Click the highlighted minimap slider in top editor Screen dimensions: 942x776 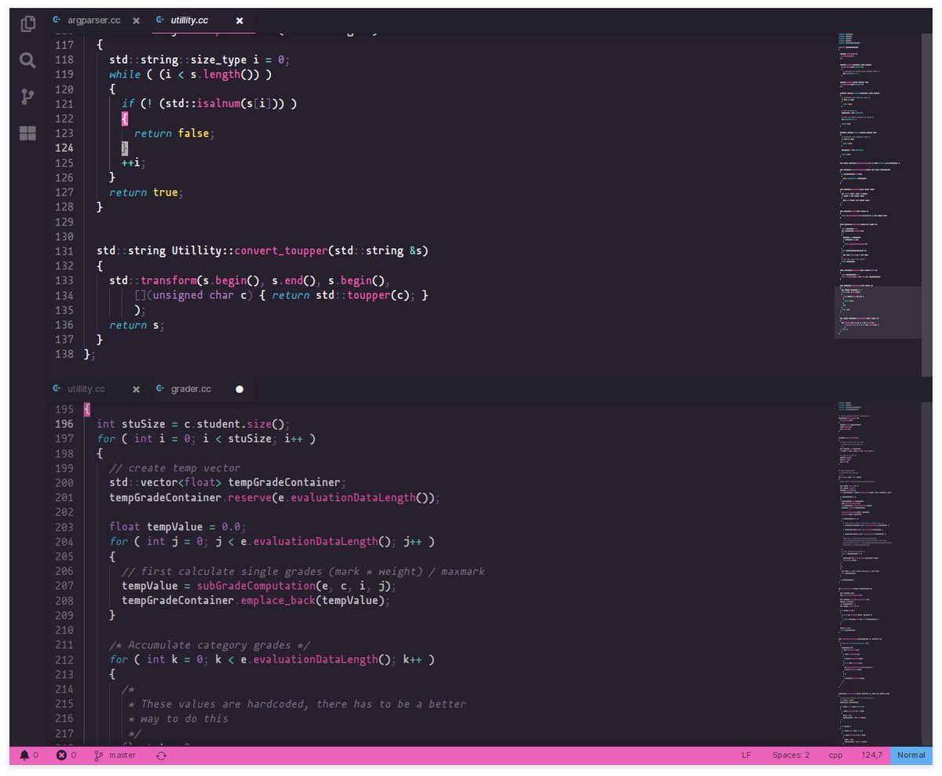(878, 313)
